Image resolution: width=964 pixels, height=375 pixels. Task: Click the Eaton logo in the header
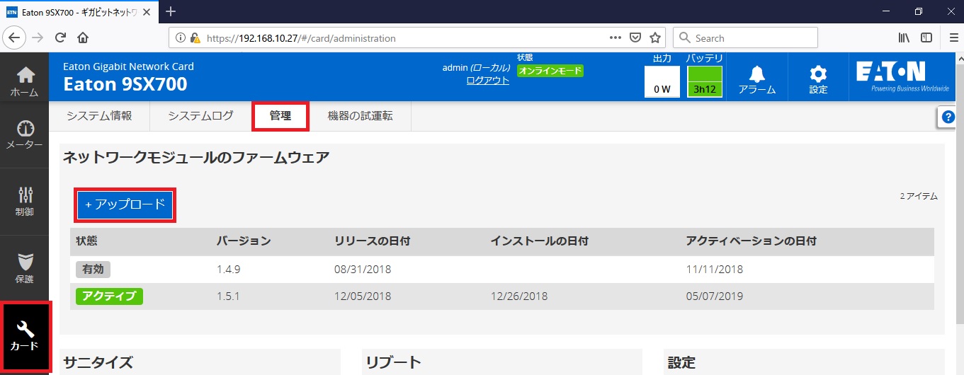click(x=902, y=76)
